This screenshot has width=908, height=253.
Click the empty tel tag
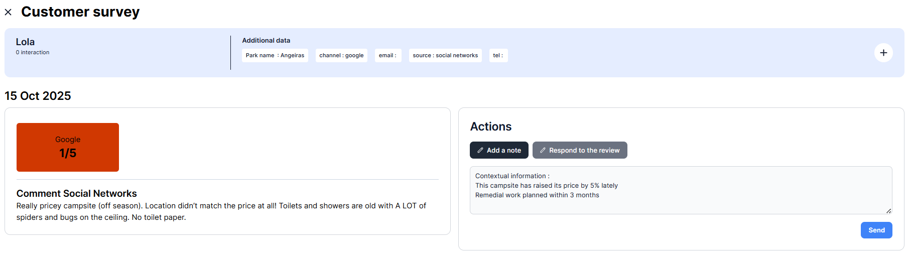click(498, 55)
